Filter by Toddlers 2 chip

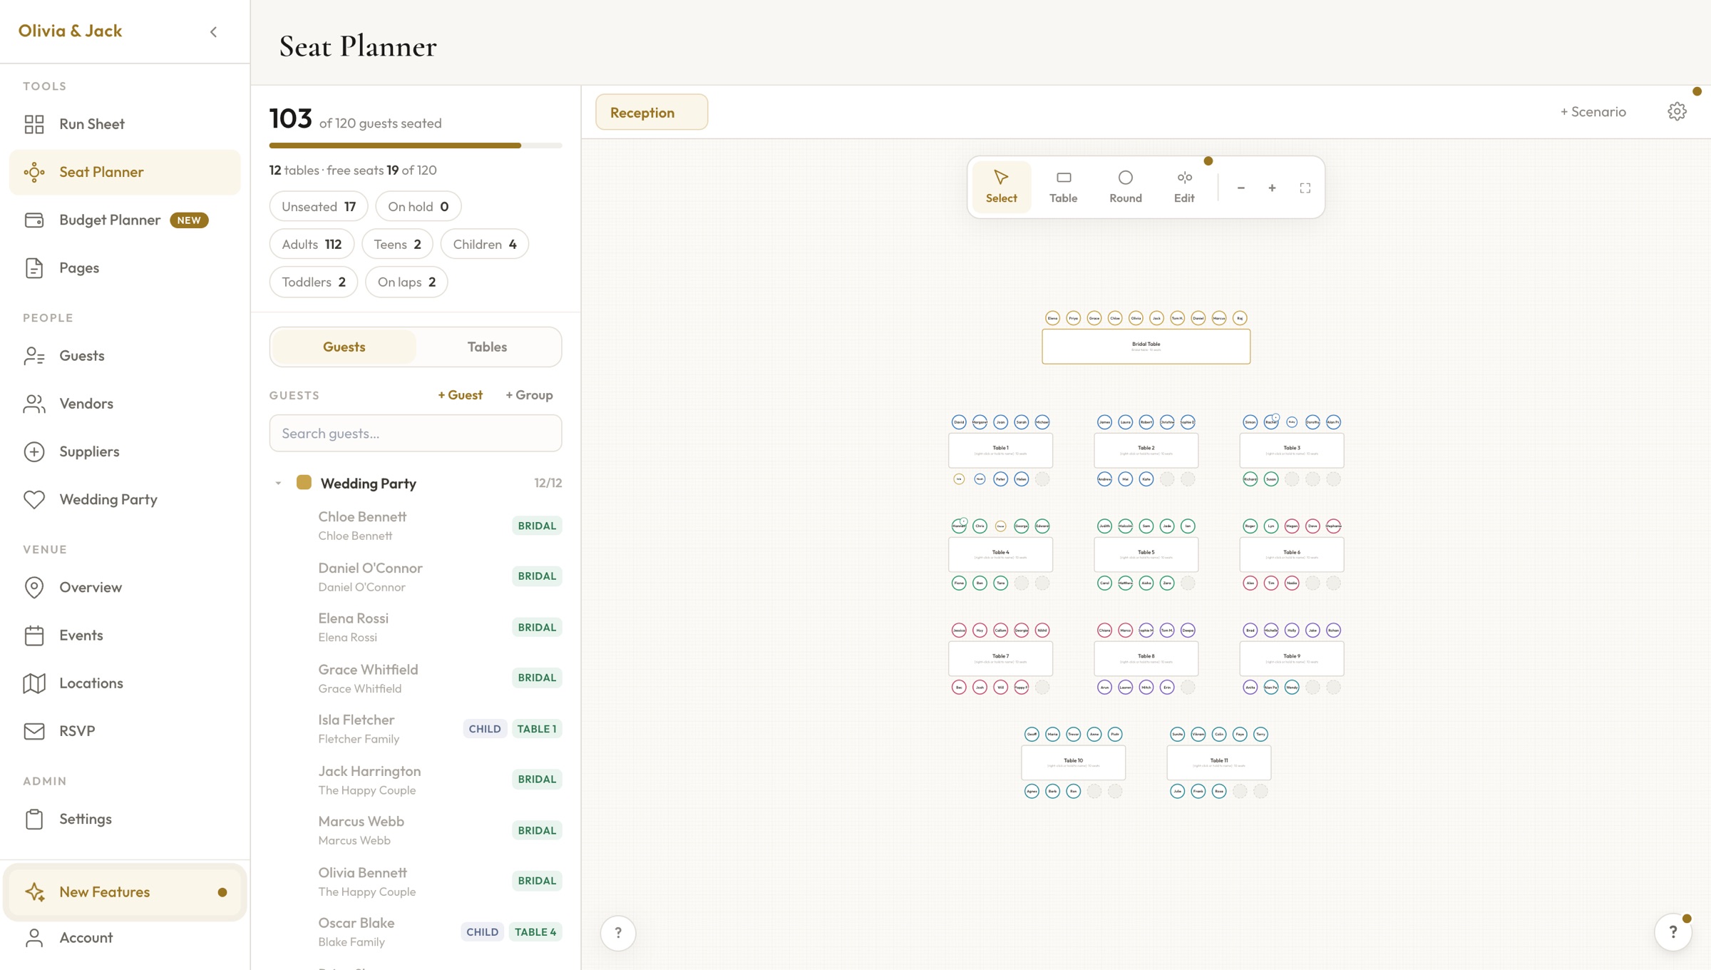pos(313,282)
